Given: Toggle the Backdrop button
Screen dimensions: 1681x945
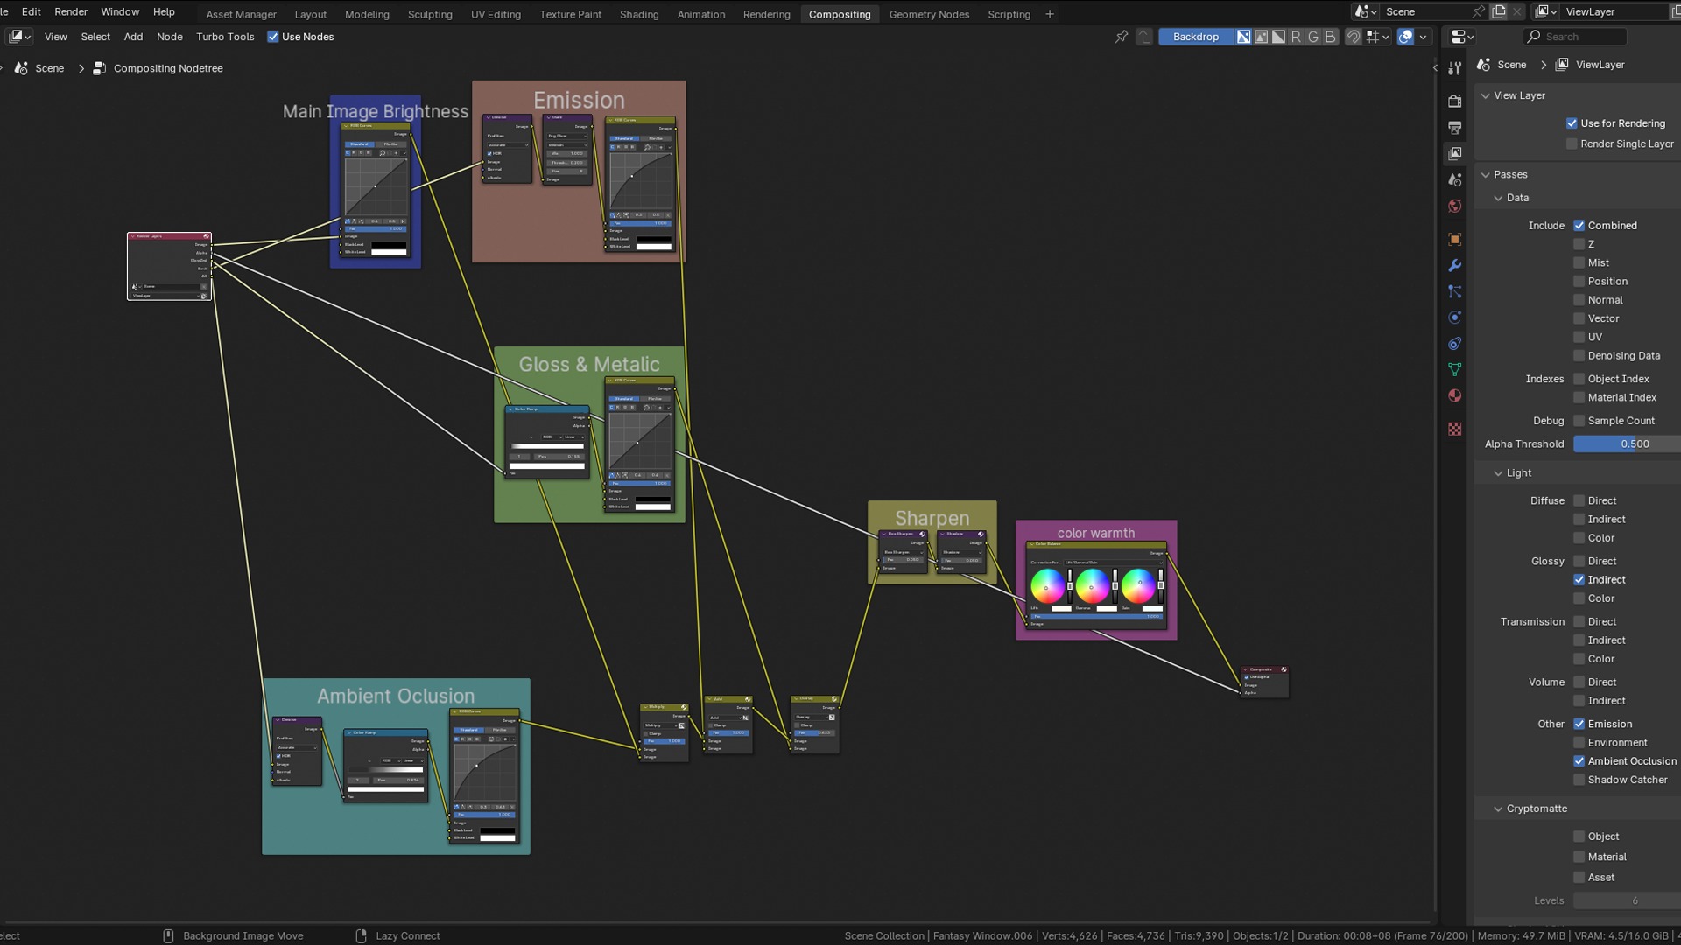Looking at the screenshot, I should 1195,37.
